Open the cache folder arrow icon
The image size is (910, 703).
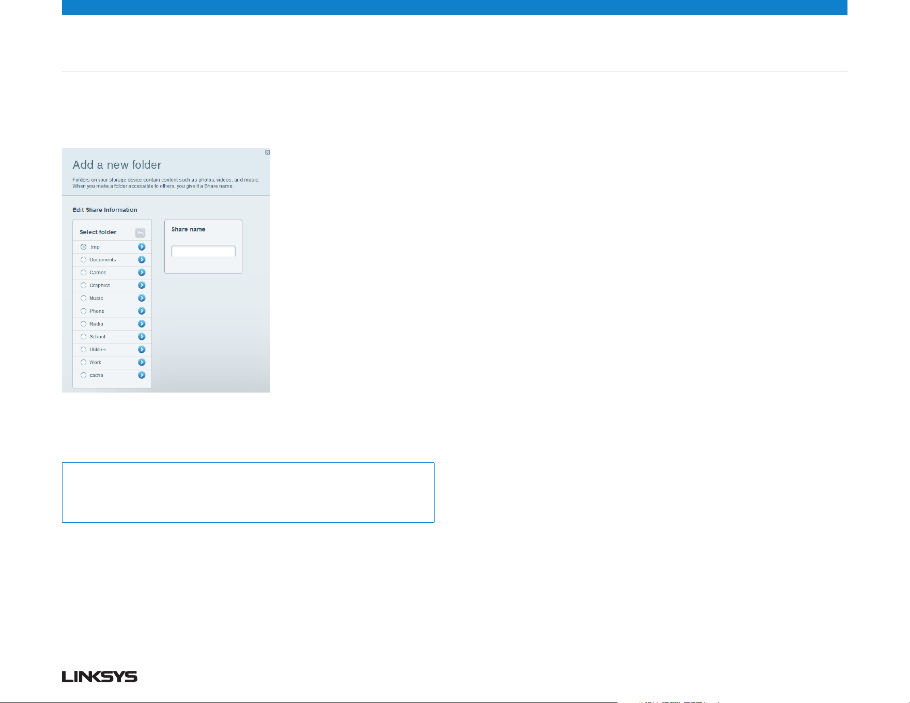pyautogui.click(x=142, y=375)
